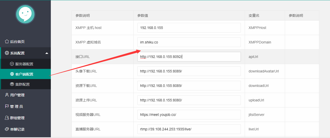Click the 接口URL row label
This screenshot has height=138, width=330.
(83, 57)
